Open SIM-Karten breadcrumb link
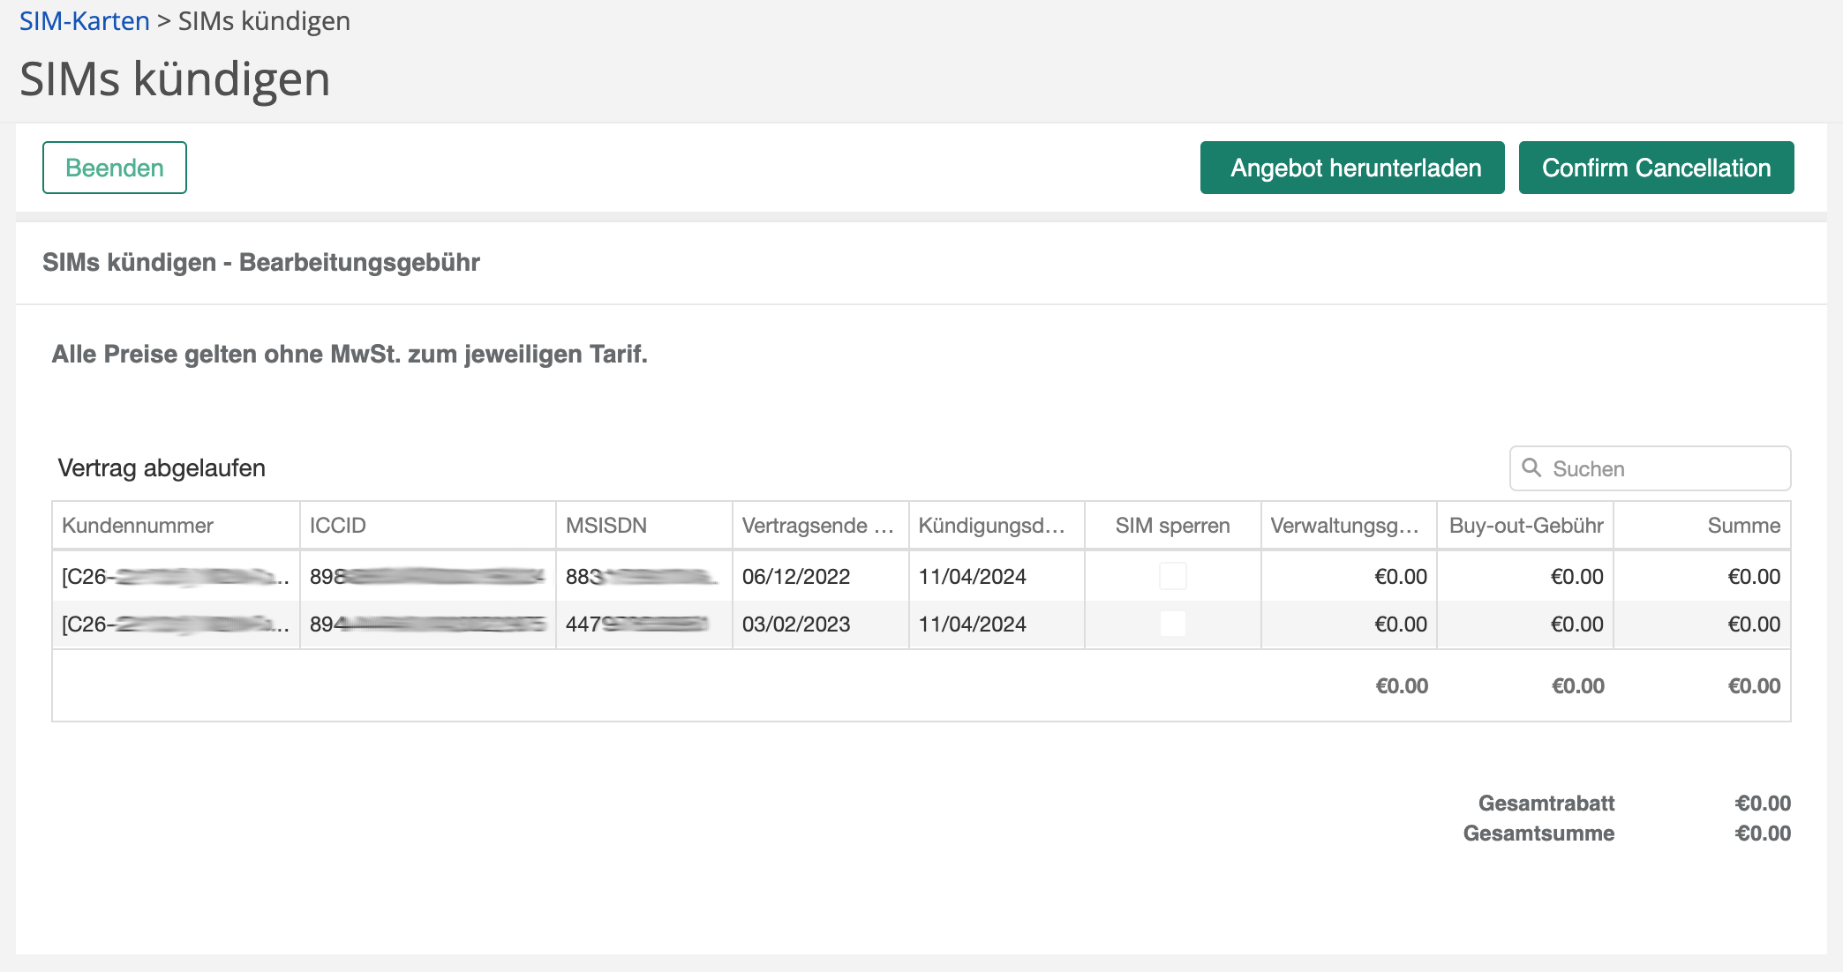The width and height of the screenshot is (1843, 972). [85, 21]
